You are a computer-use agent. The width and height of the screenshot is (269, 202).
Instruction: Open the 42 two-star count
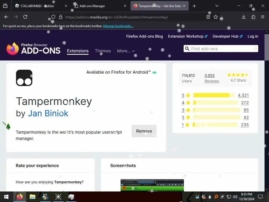click(246, 118)
